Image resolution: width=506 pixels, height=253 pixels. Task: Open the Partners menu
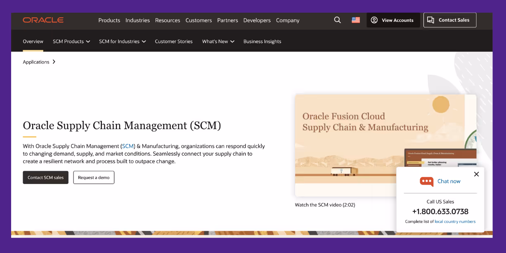coord(227,20)
